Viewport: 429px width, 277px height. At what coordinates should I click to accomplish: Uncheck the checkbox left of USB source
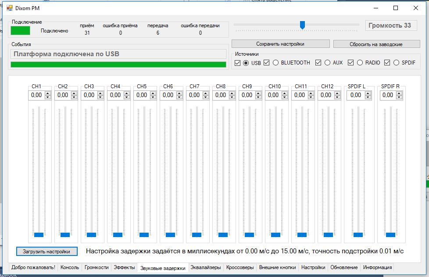coord(238,63)
